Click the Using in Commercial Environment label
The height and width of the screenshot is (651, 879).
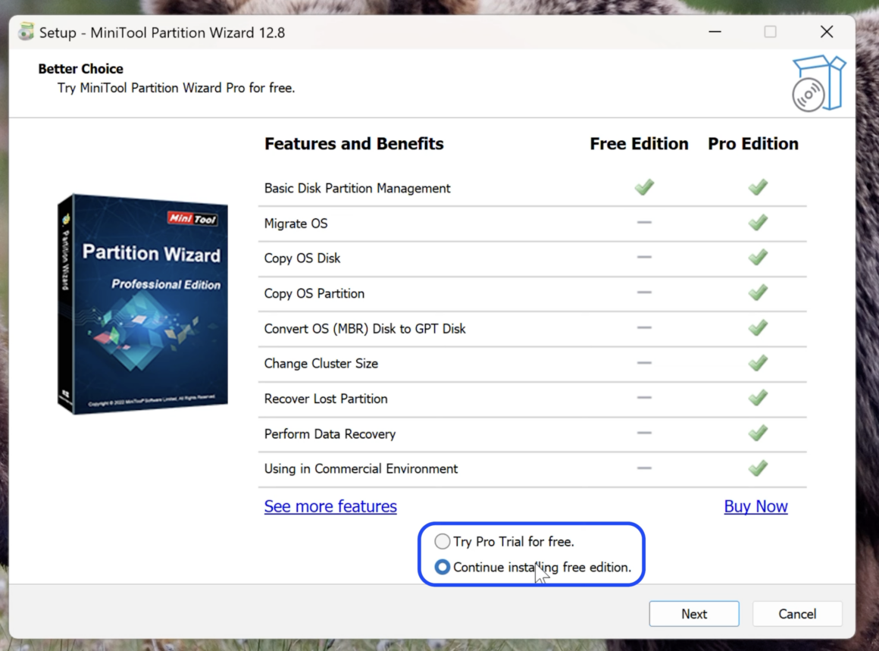coord(361,469)
